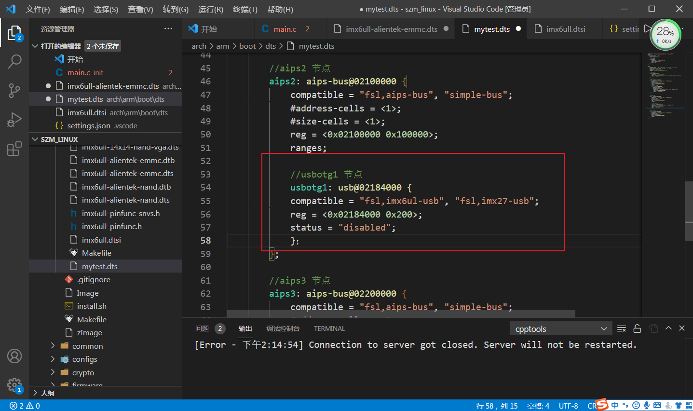
Task: Switch to the main.c editor tab
Action: [290, 29]
